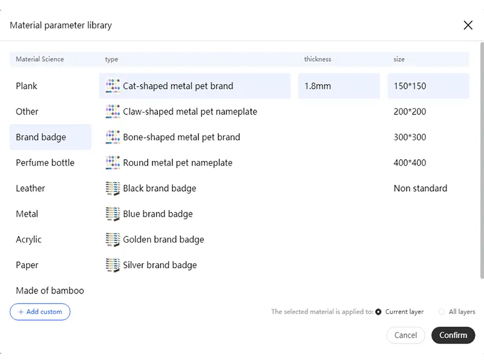Click the Cat-shaped metal pet brand icon

pos(113,86)
